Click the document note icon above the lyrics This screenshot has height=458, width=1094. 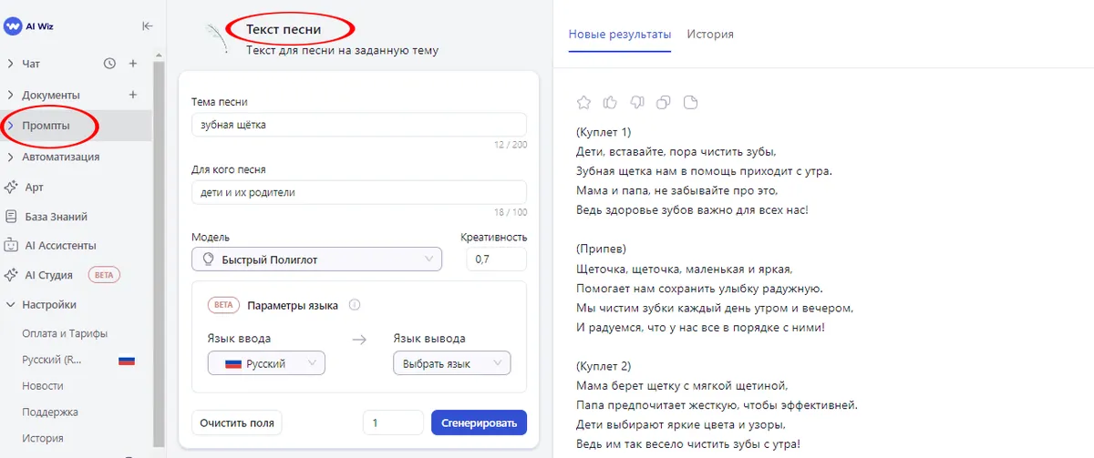tap(690, 102)
